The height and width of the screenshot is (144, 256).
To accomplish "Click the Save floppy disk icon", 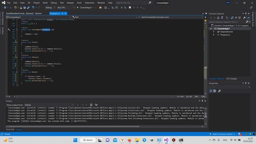I will [25, 8].
